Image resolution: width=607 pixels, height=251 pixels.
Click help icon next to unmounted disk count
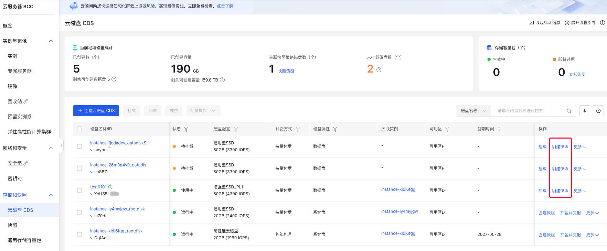(x=379, y=70)
